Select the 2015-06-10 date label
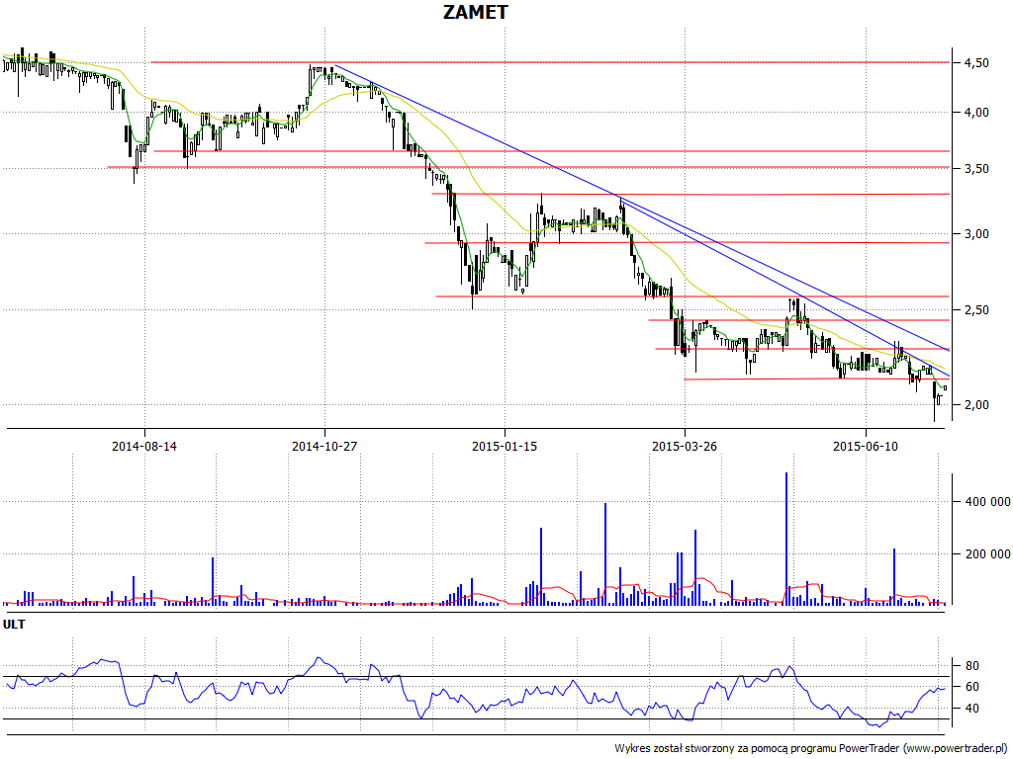Screen dimensions: 1013x759 pyautogui.click(x=865, y=446)
